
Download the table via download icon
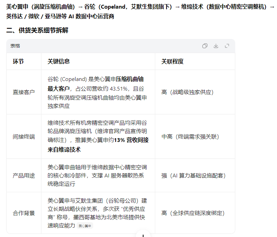coord(216,46)
